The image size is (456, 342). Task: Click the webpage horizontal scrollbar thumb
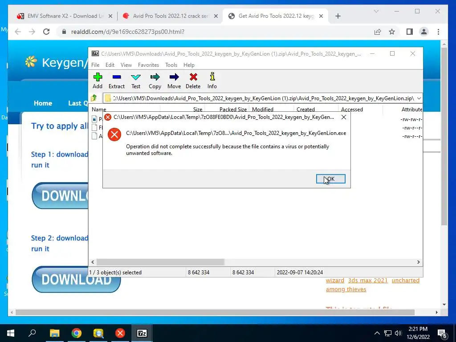tap(215, 312)
